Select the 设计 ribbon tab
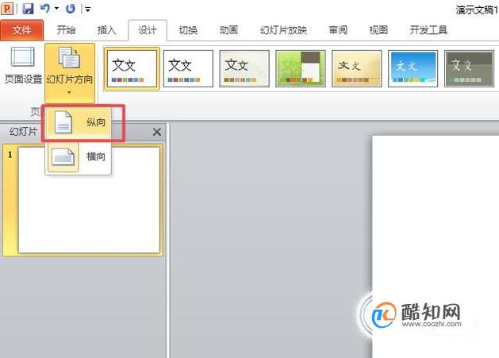This screenshot has width=499, height=358. click(148, 30)
